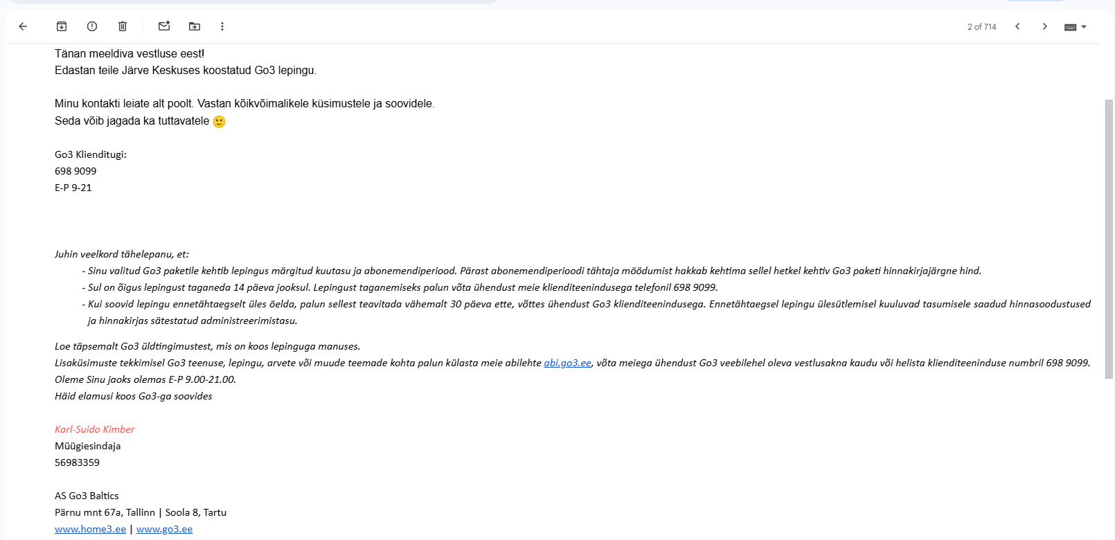
Task: Delete this email with trash icon
Action: 123,26
